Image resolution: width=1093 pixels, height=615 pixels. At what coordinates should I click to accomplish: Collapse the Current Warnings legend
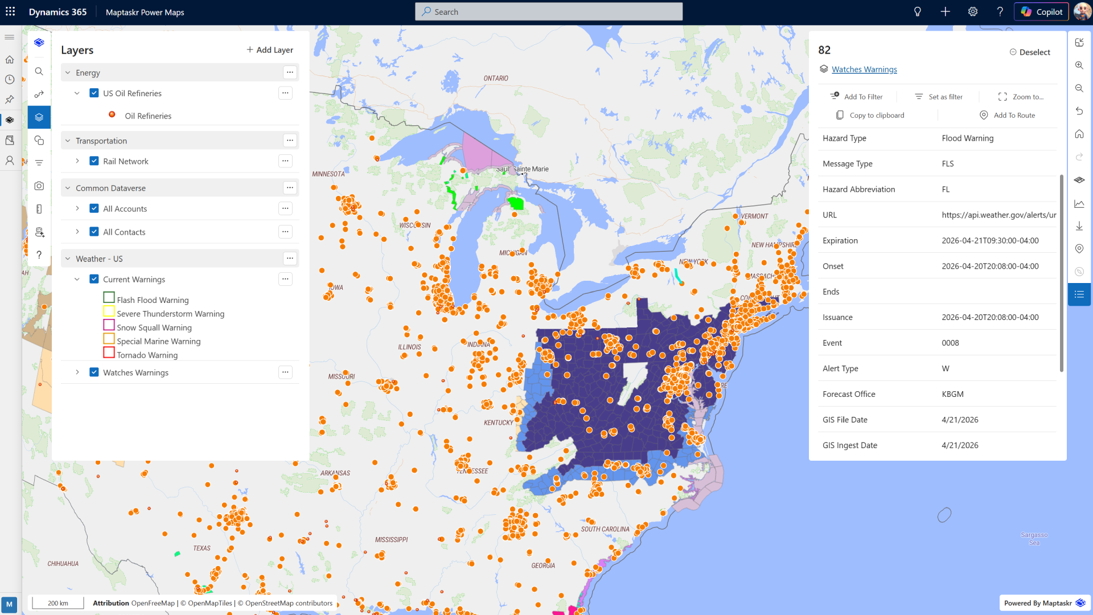77,279
